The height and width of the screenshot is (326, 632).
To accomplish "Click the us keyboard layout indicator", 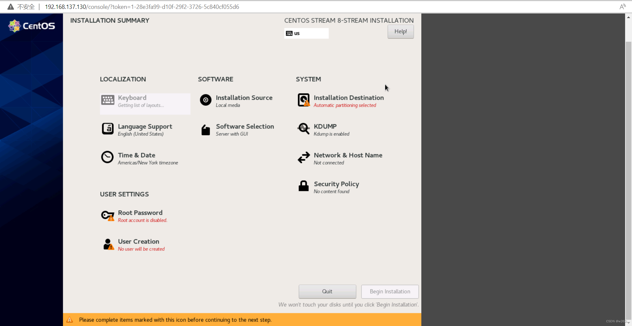I will pyautogui.click(x=306, y=33).
